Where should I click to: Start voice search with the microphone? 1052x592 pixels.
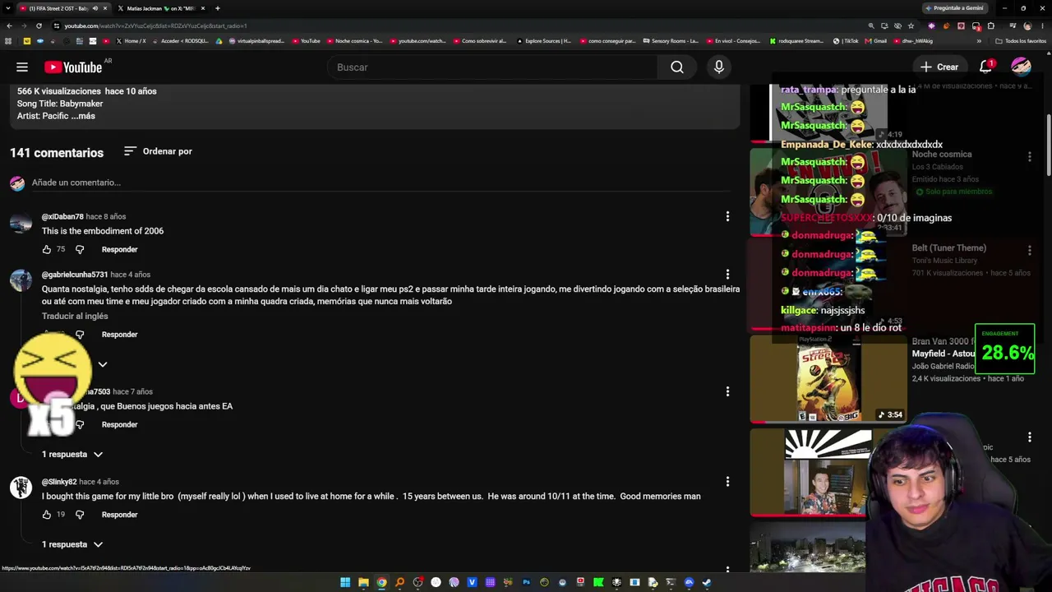click(x=719, y=67)
